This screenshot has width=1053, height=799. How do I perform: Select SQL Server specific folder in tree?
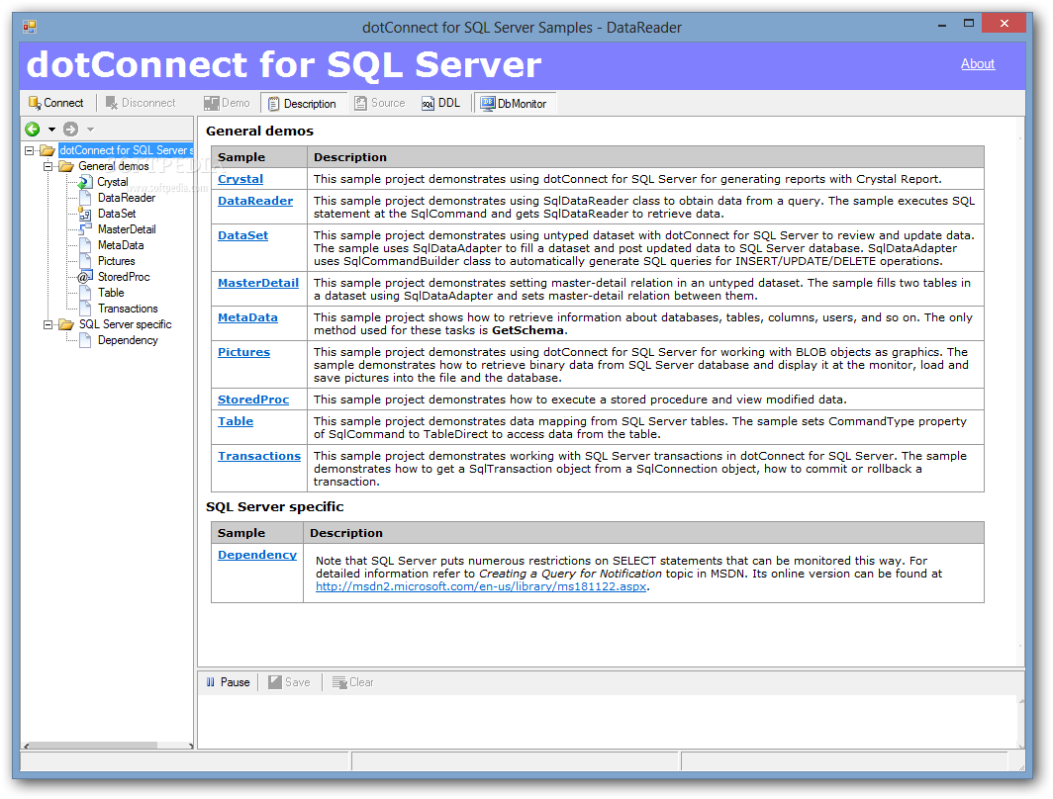[125, 324]
